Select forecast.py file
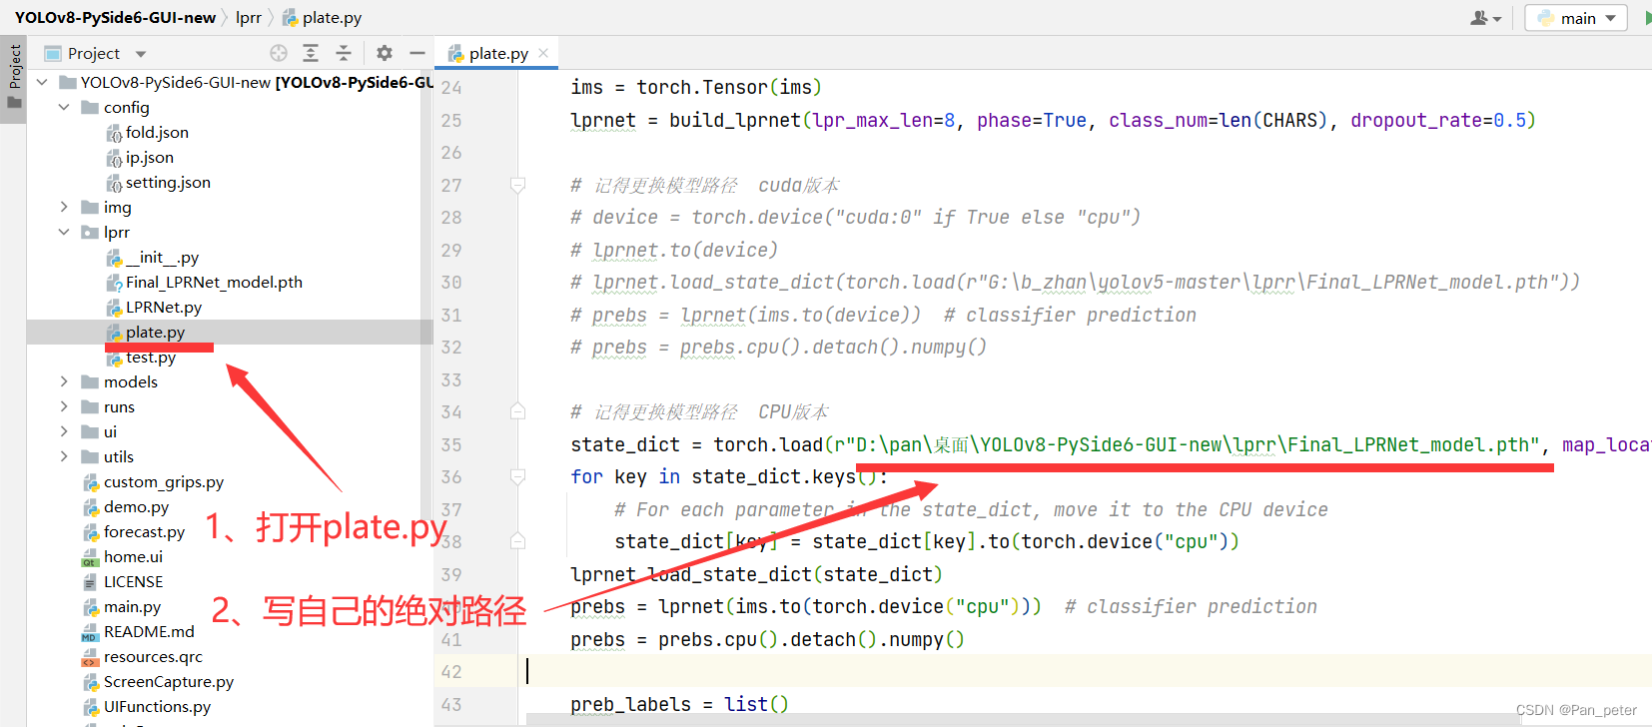The width and height of the screenshot is (1652, 727). [144, 531]
